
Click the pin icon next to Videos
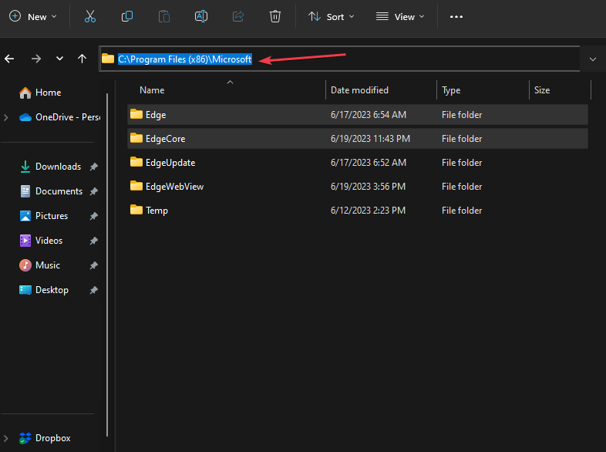[93, 241]
